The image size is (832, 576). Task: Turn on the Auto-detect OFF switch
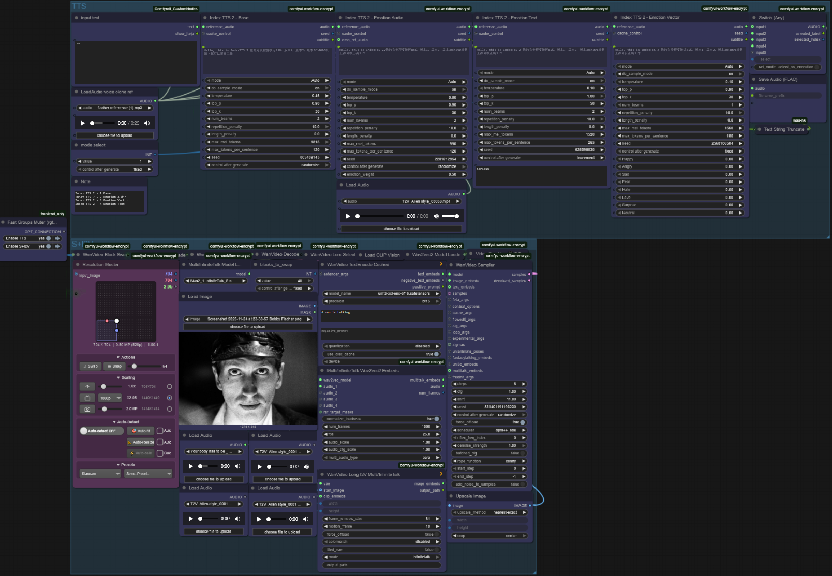tap(101, 431)
